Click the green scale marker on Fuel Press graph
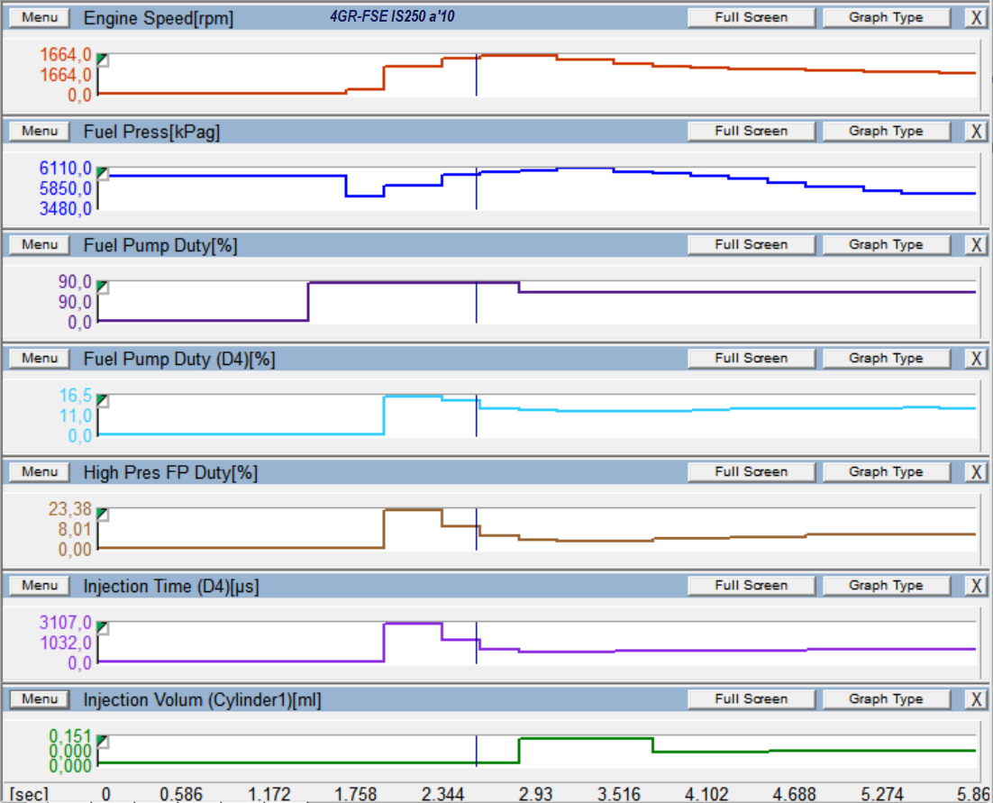The image size is (993, 803). pos(103,173)
